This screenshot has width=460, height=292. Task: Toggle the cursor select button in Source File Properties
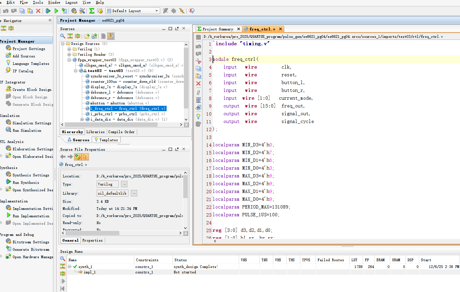(85, 157)
